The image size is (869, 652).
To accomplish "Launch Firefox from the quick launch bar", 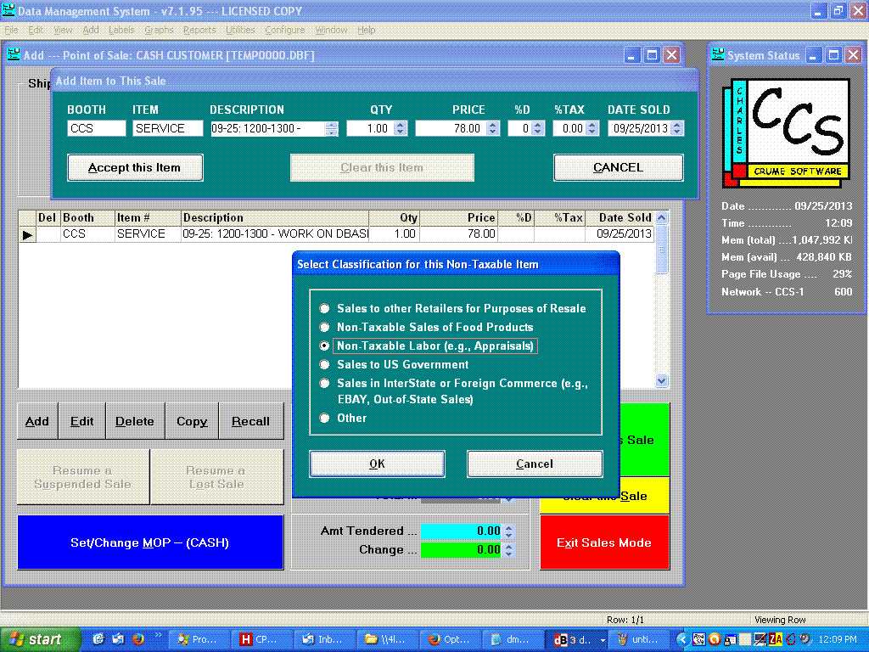I will (137, 639).
